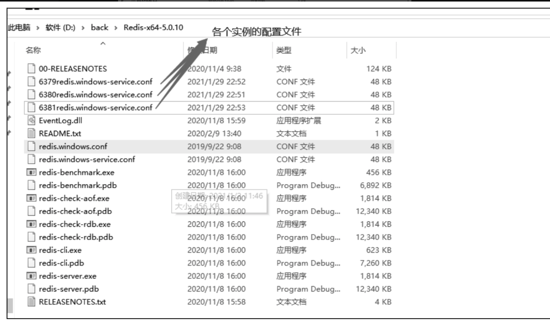Viewport: 550px width, 321px height.
Task: Sort files by the 名称 column header
Action: pyautogui.click(x=33, y=50)
